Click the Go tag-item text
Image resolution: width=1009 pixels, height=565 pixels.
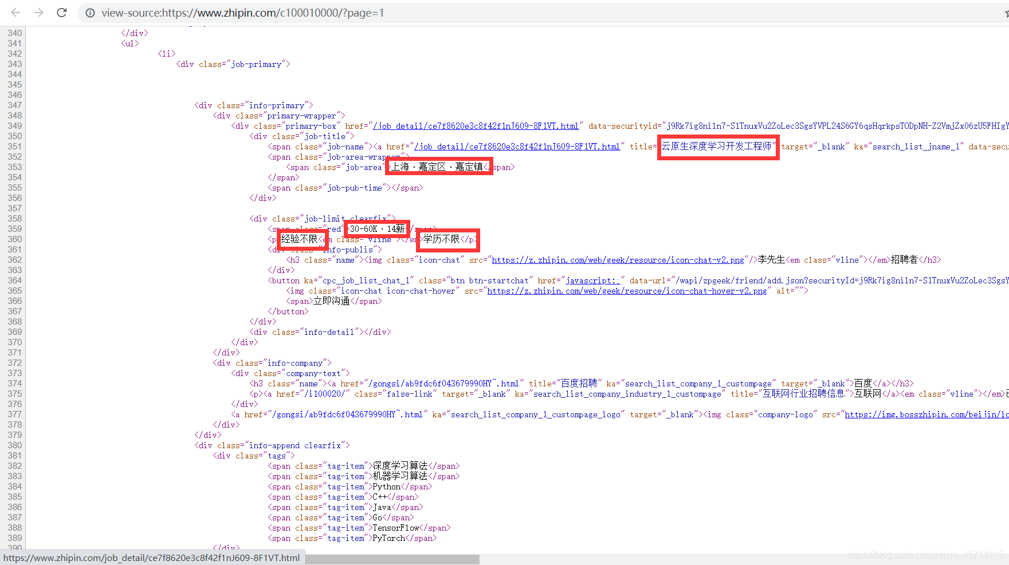pyautogui.click(x=377, y=517)
